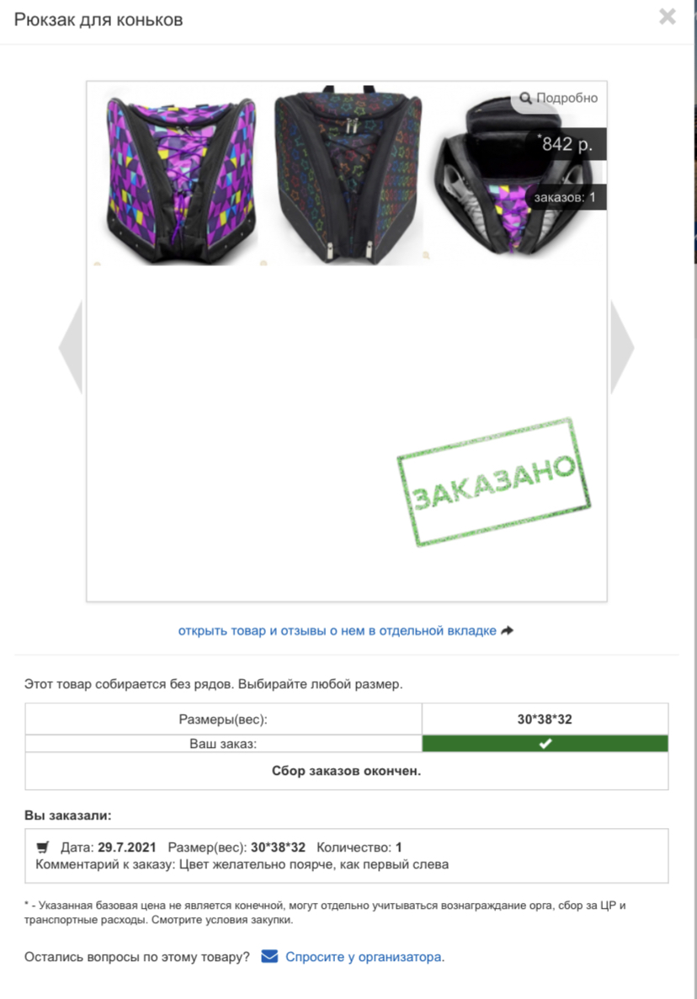Close the Рюкзак для коньков dialog

[667, 17]
